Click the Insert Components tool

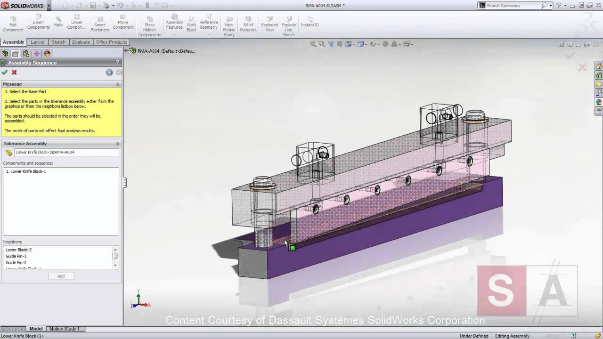pos(39,22)
